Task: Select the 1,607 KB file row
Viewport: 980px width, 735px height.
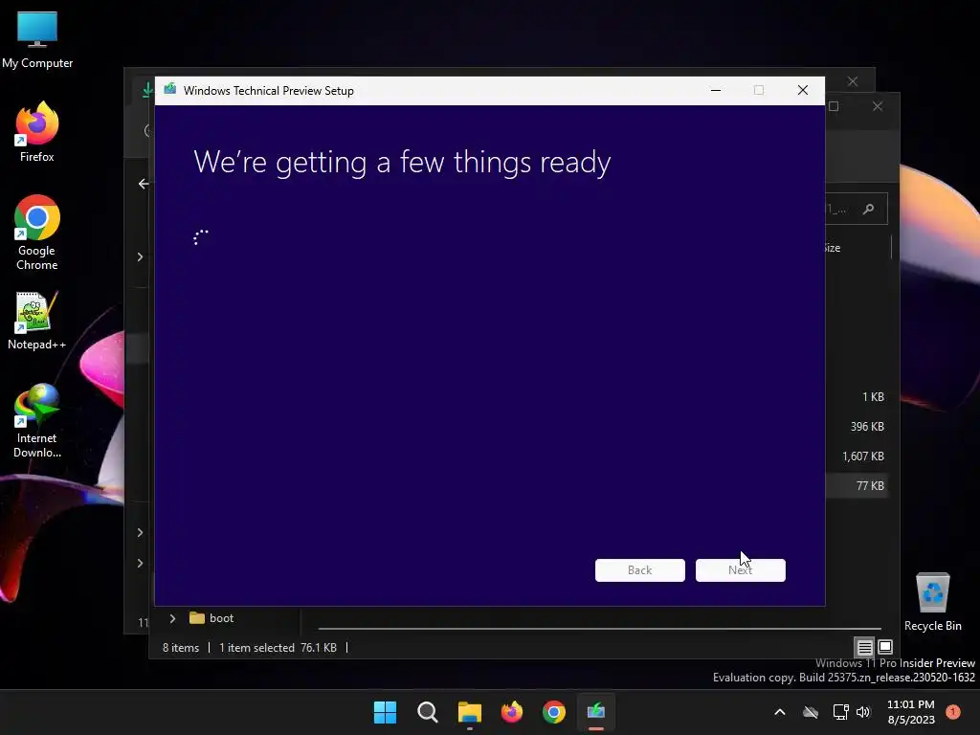Action: point(857,457)
